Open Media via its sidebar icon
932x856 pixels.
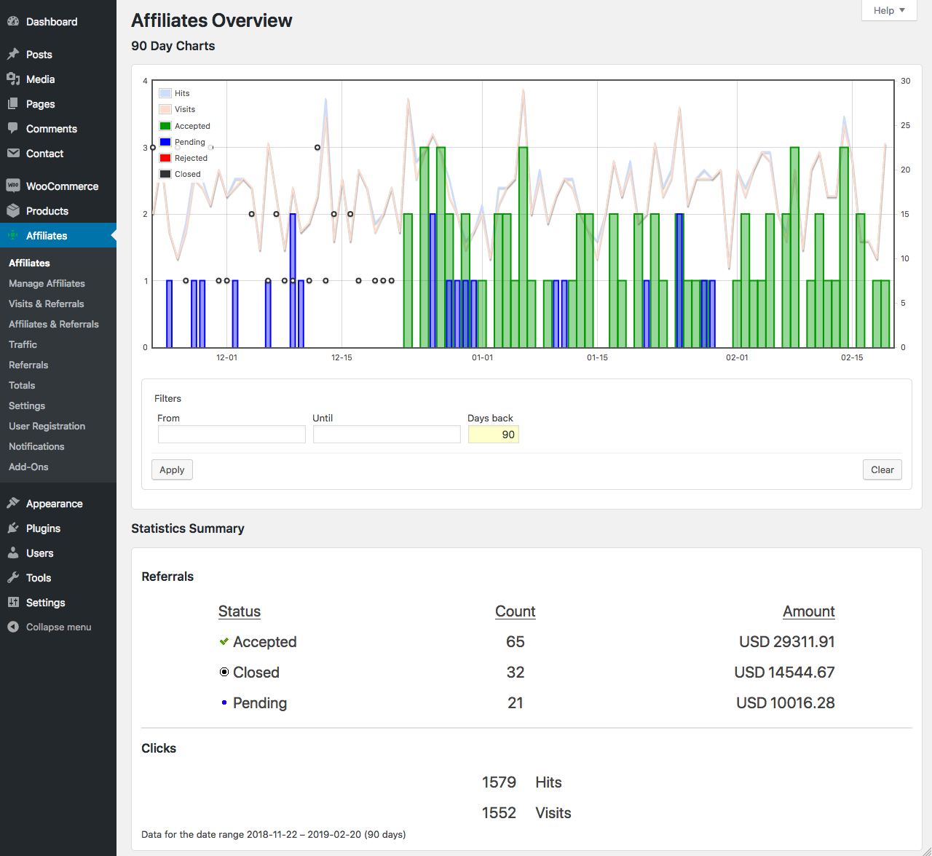(x=13, y=79)
